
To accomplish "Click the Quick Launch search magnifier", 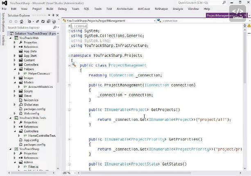I will (224, 2).
